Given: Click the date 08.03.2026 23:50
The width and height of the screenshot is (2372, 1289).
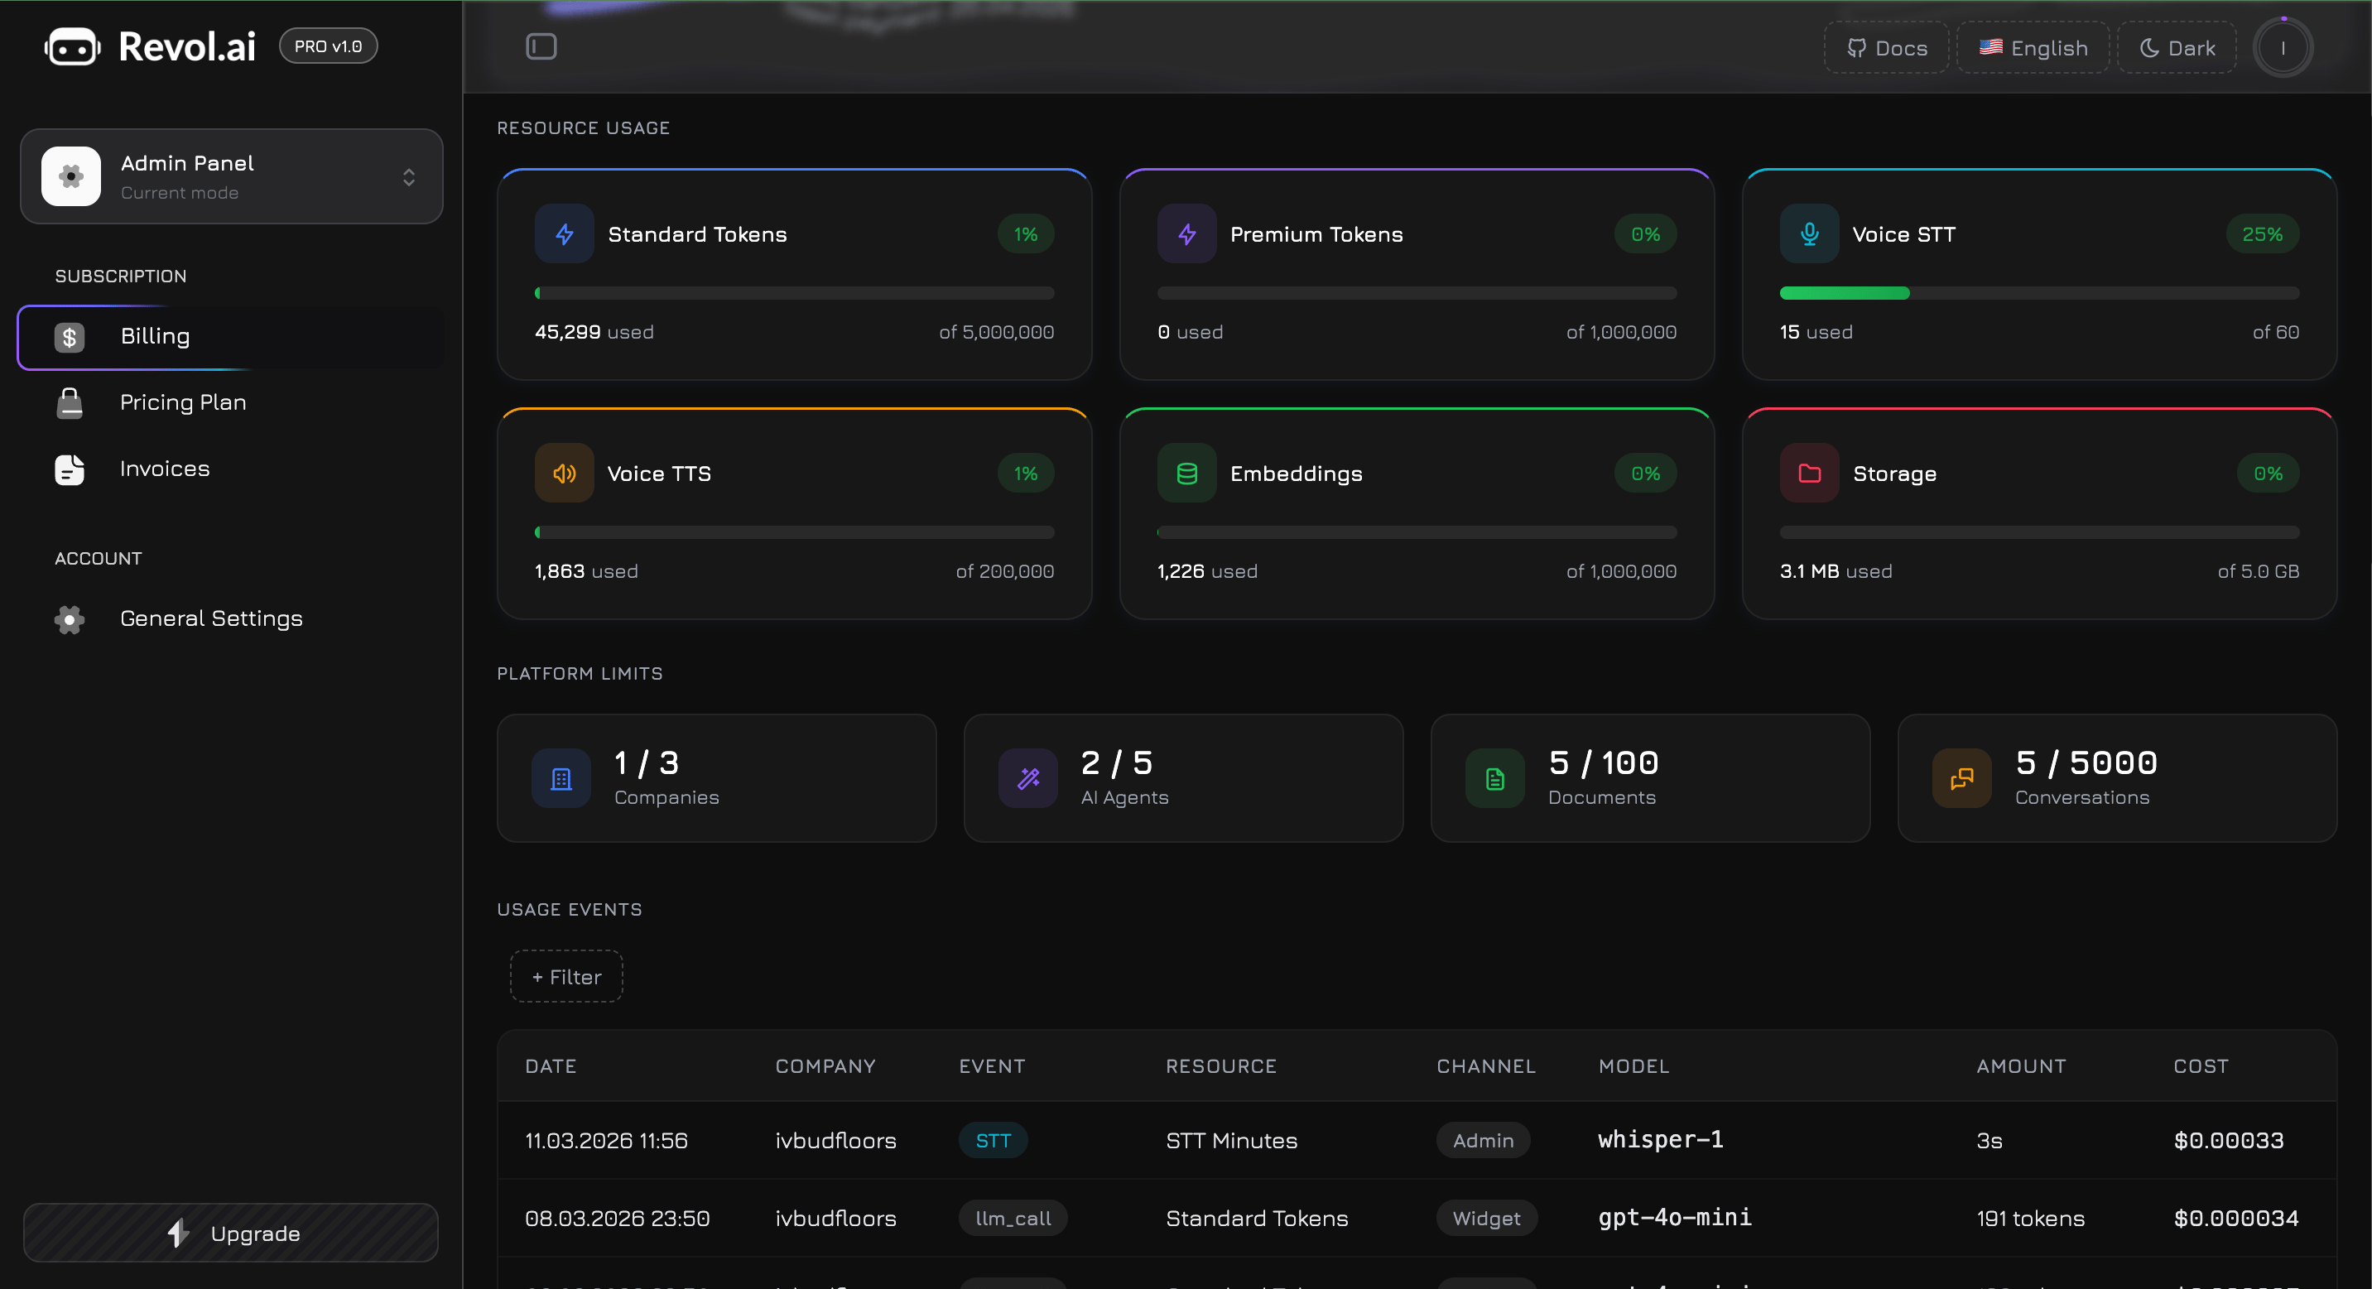Looking at the screenshot, I should [617, 1218].
